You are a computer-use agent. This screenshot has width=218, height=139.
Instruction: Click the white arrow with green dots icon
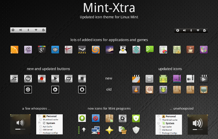(x=82, y=130)
